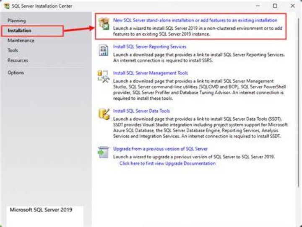
Task: Launch New SQL Server stand-alone installation link
Action: (195, 20)
